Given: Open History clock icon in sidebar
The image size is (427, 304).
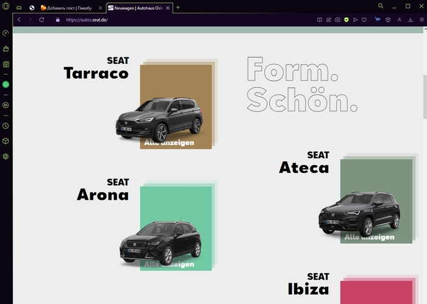Looking at the screenshot, I should (5, 126).
